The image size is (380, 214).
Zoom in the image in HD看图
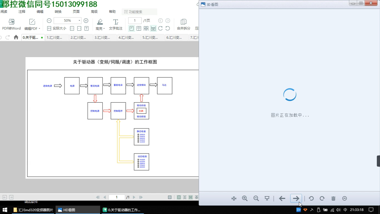click(x=245, y=198)
